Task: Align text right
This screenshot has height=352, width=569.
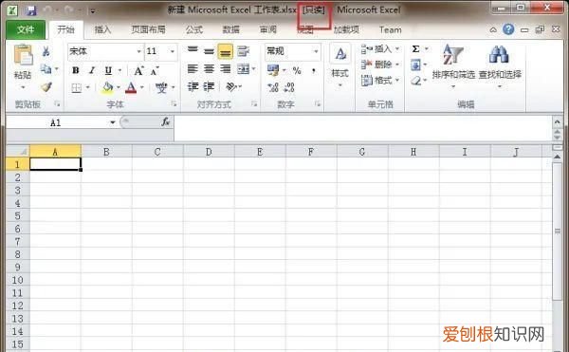Action: [226, 68]
